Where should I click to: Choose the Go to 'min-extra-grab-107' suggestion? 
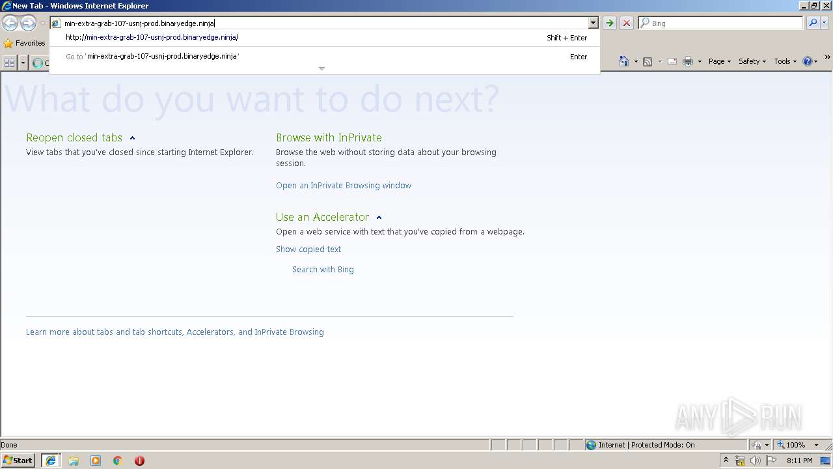coord(325,57)
